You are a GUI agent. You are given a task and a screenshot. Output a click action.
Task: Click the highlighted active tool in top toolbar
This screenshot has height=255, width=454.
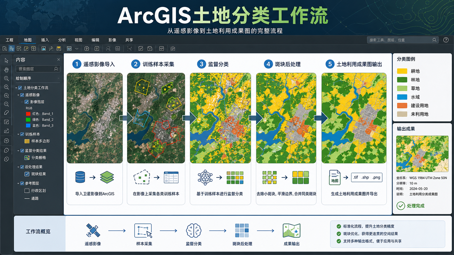[x=12, y=49]
